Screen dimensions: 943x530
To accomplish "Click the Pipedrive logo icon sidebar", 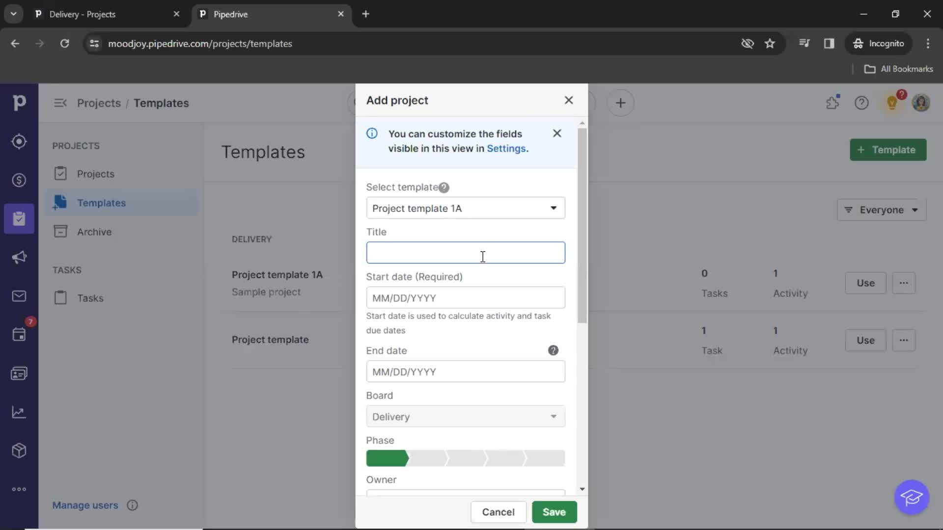I will (19, 102).
